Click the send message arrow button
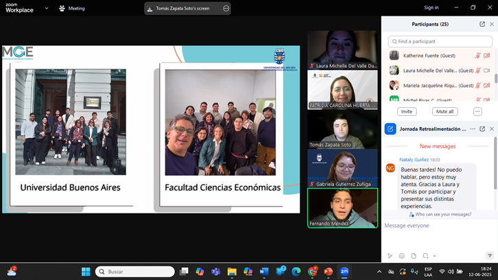 [490, 255]
